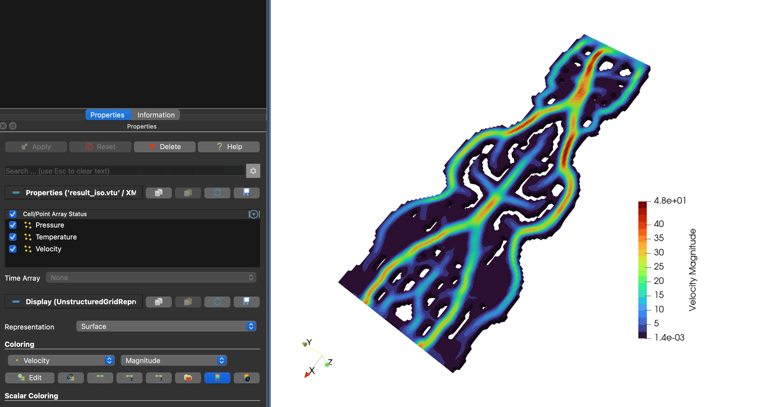Rescale color map to data range
Screen dimensions: 764x407
coord(100,378)
